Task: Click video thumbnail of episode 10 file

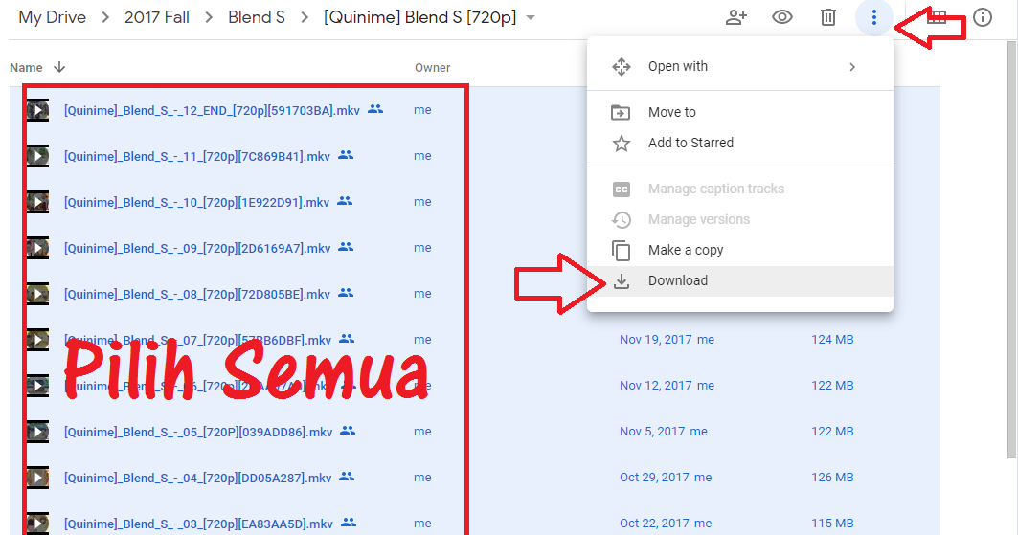Action: 37,202
